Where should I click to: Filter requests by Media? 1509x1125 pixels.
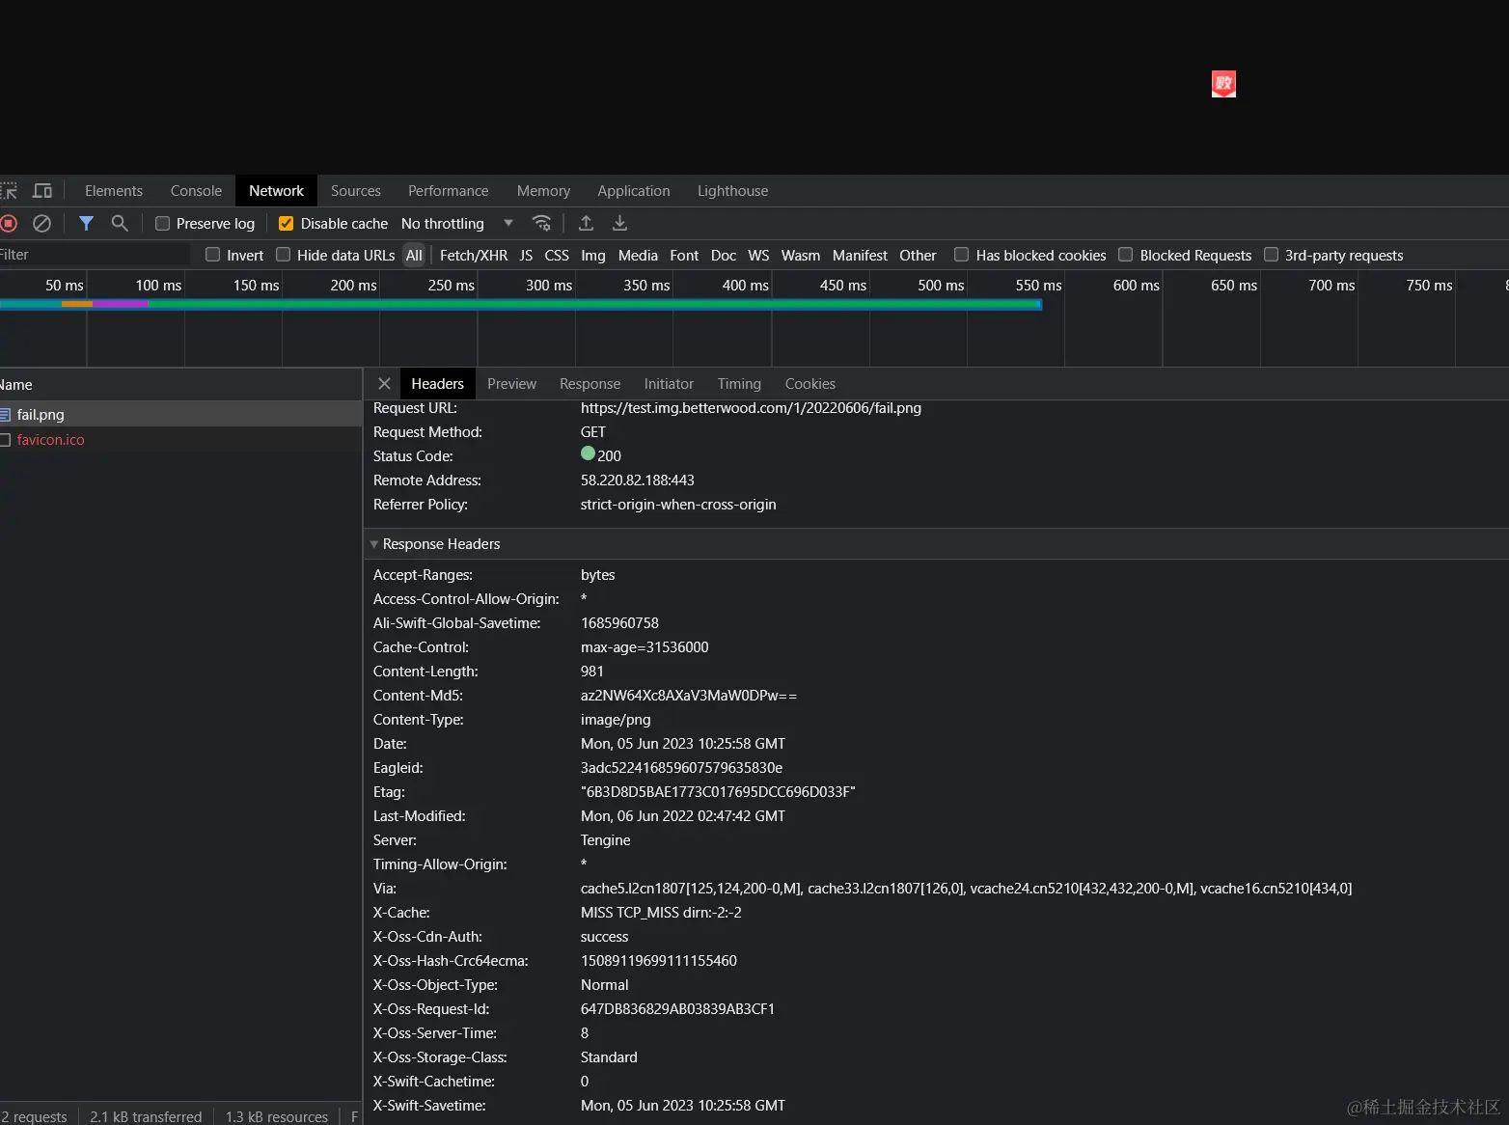coord(638,255)
